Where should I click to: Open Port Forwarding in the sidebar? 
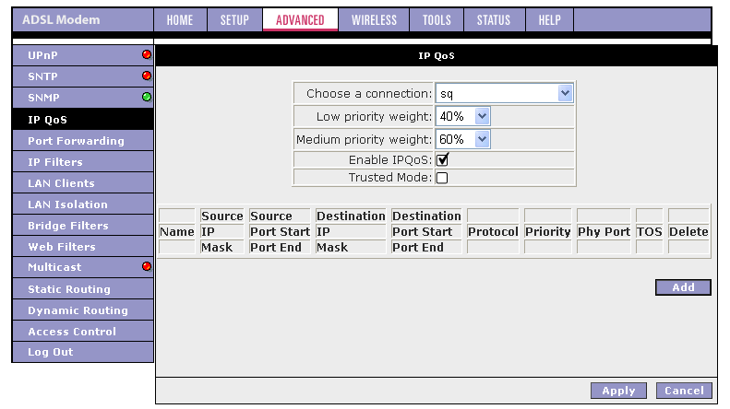76,141
